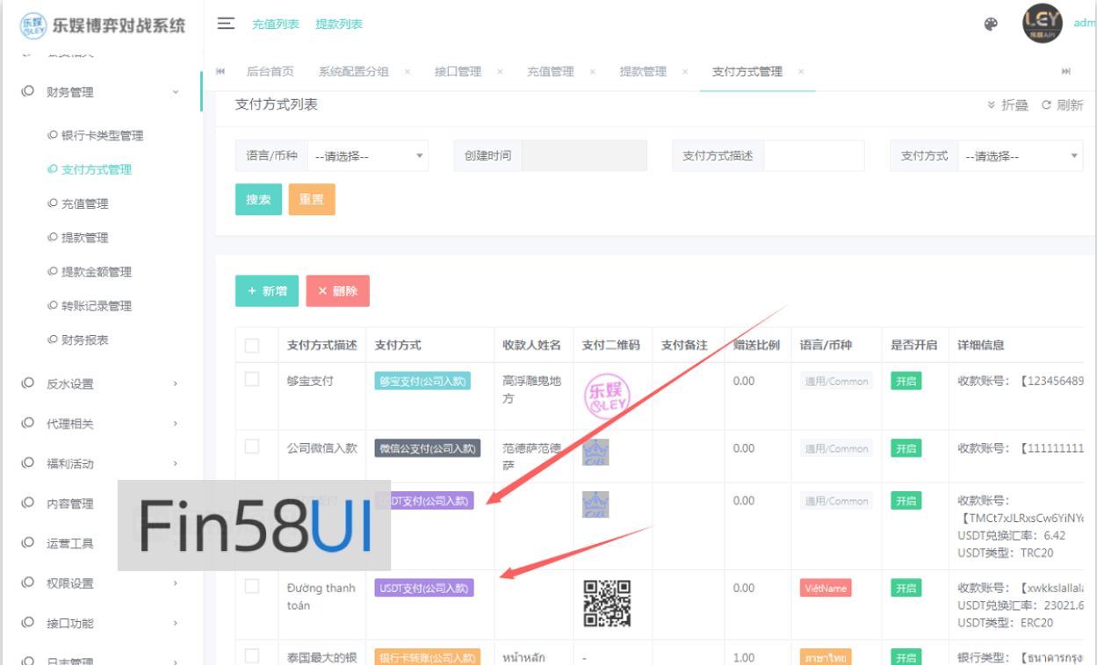The height and width of the screenshot is (665, 1097).
Task: Open the sidebar hamburger menu icon
Action: coord(226,25)
